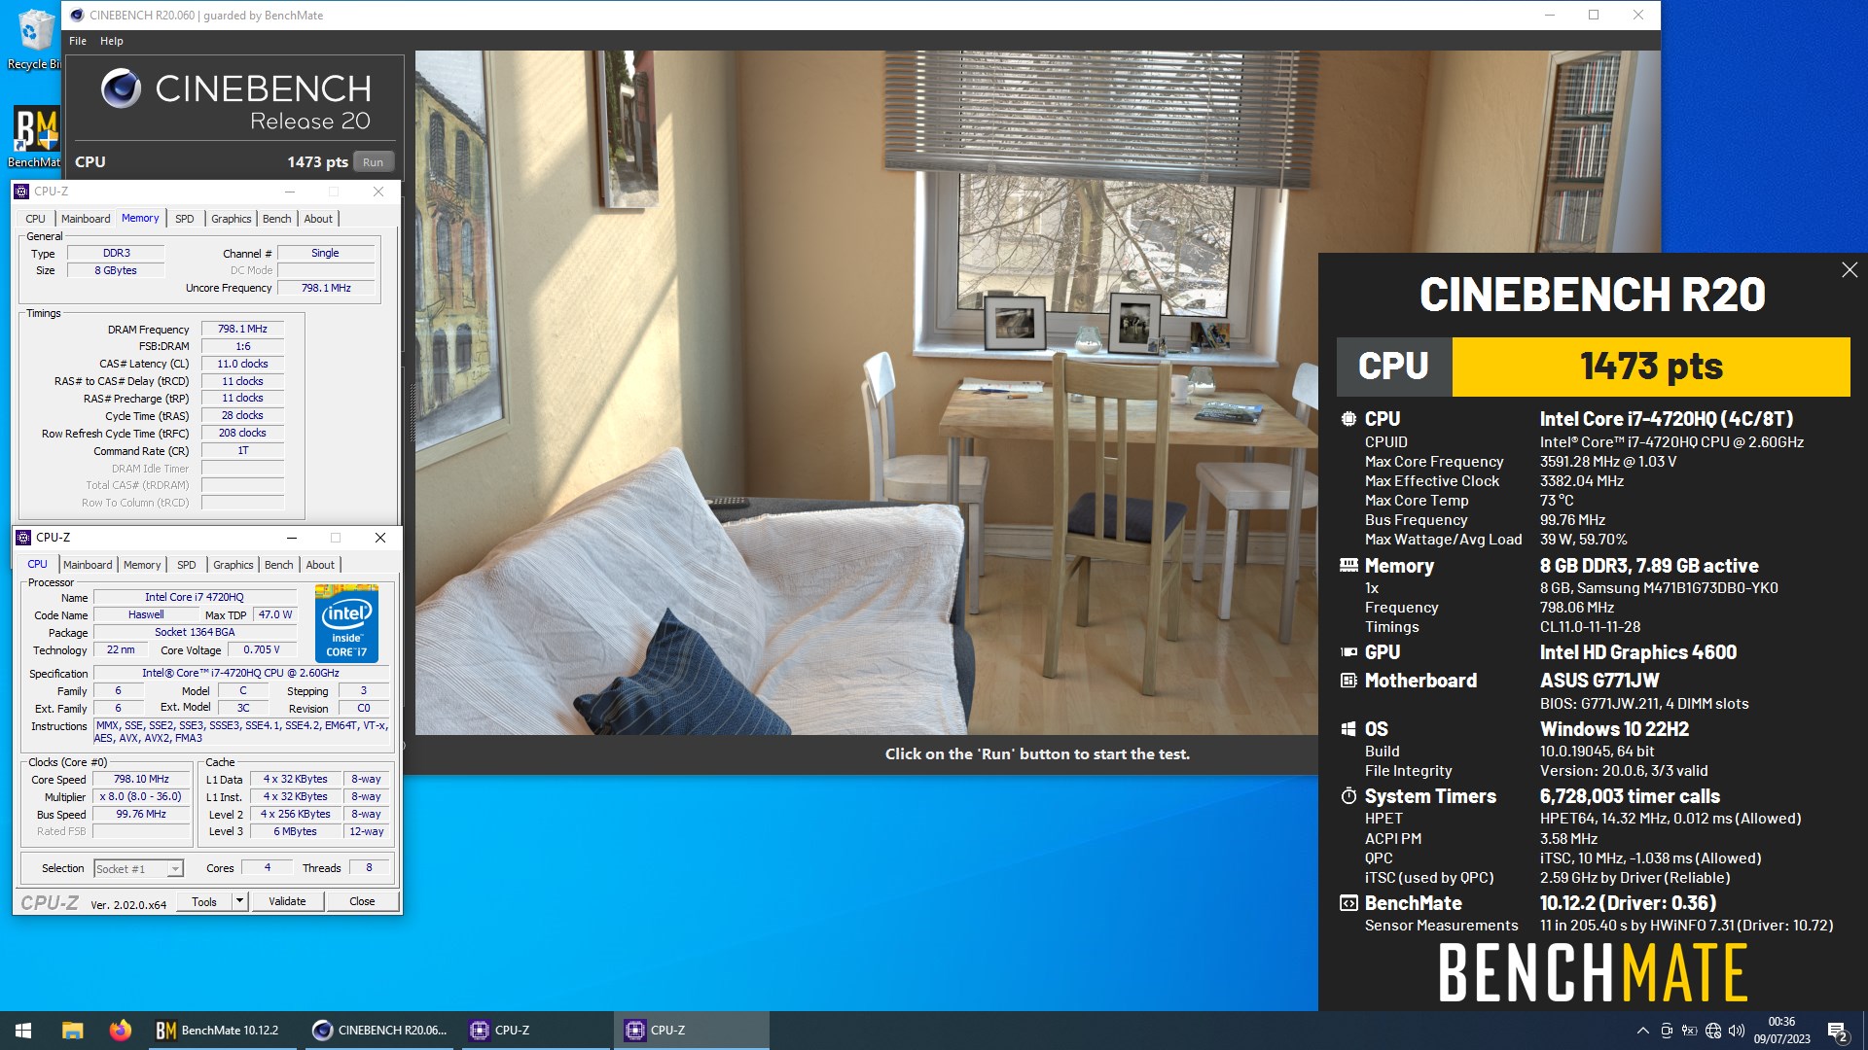
Task: Click the Validate button in CPU-Z
Action: (287, 901)
